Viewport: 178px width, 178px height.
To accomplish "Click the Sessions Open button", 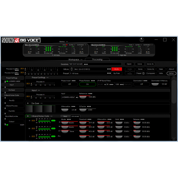I will pos(129,64).
